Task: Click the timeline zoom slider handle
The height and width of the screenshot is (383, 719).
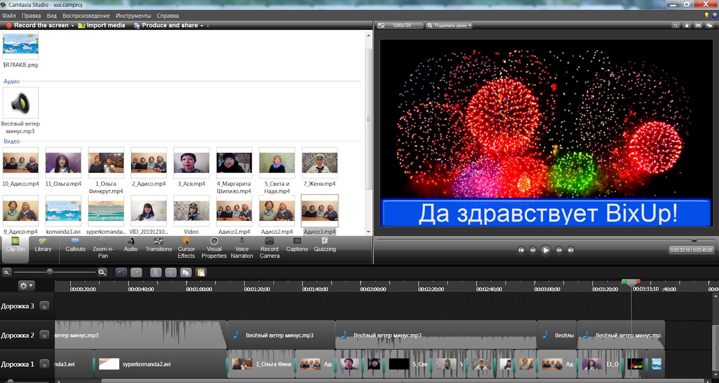Action: pos(50,272)
